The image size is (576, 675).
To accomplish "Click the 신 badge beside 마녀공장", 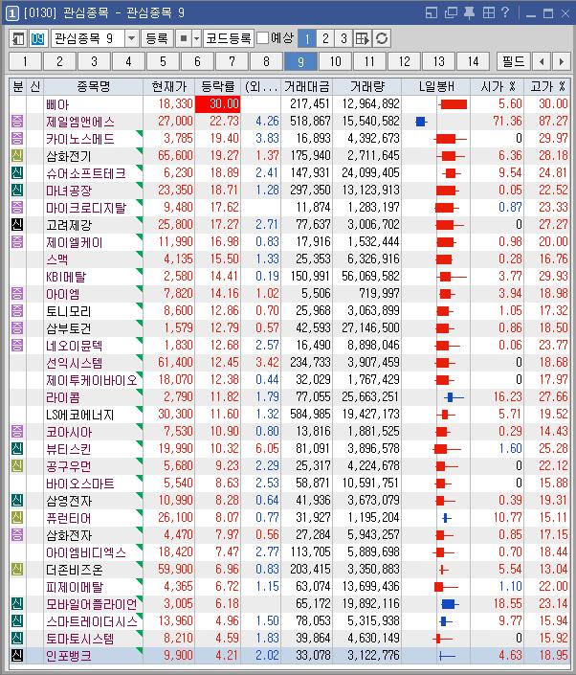I will pos(17,190).
